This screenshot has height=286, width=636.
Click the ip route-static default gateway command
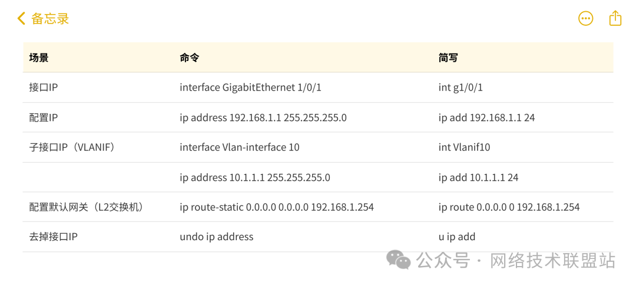(276, 207)
